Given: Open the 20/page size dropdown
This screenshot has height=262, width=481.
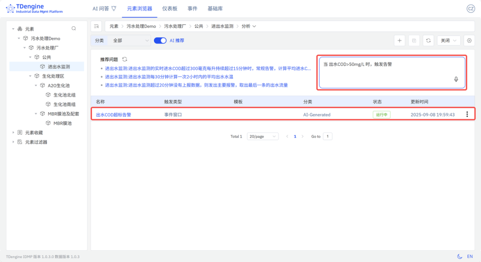Looking at the screenshot, I should tap(263, 137).
